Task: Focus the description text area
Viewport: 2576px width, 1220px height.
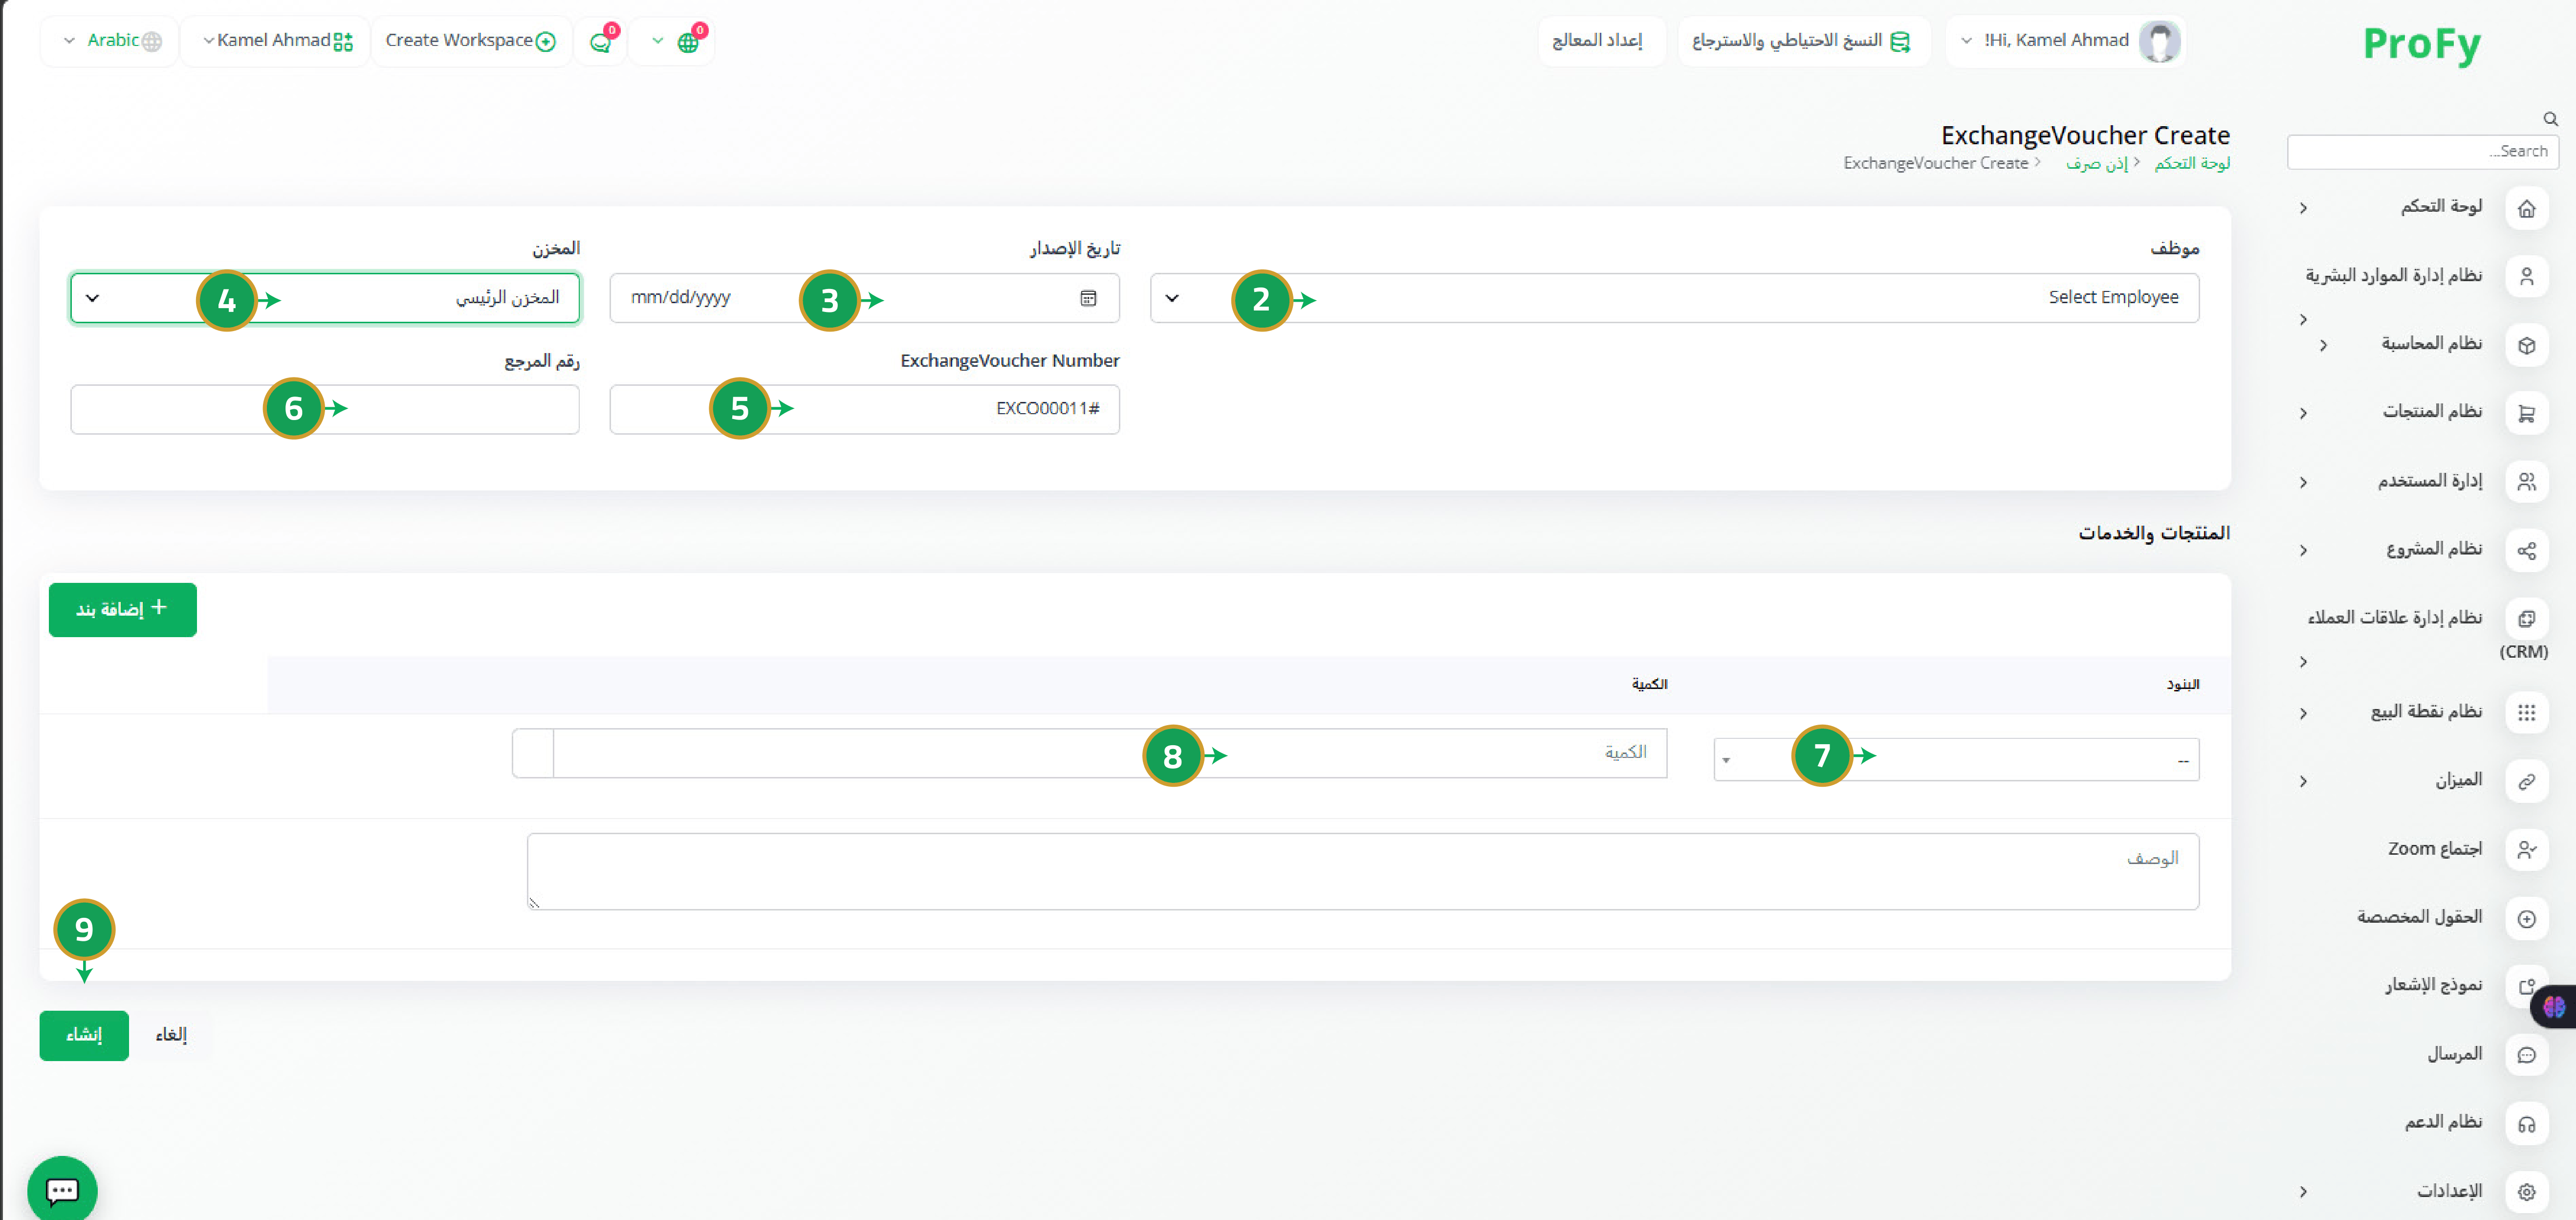Action: [x=1363, y=871]
